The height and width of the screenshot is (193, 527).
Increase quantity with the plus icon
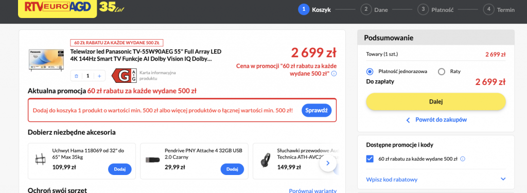[x=99, y=76]
